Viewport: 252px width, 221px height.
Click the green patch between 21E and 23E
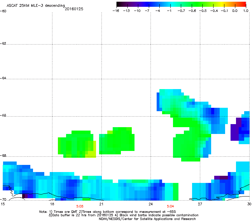[117, 141]
